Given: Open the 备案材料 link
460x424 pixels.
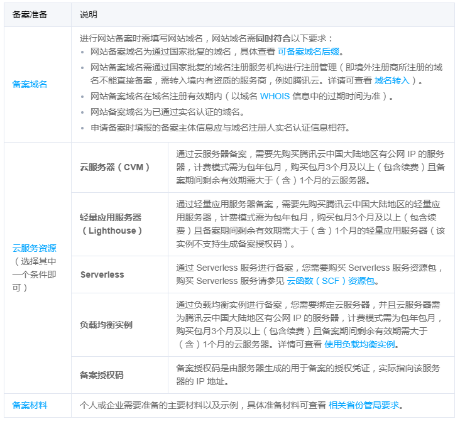Looking at the screenshot, I should (30, 405).
